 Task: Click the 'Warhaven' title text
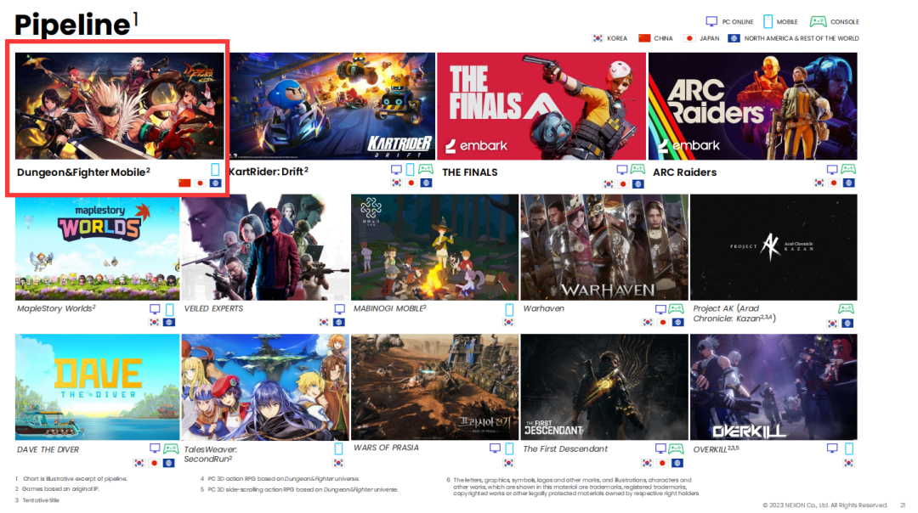point(544,308)
